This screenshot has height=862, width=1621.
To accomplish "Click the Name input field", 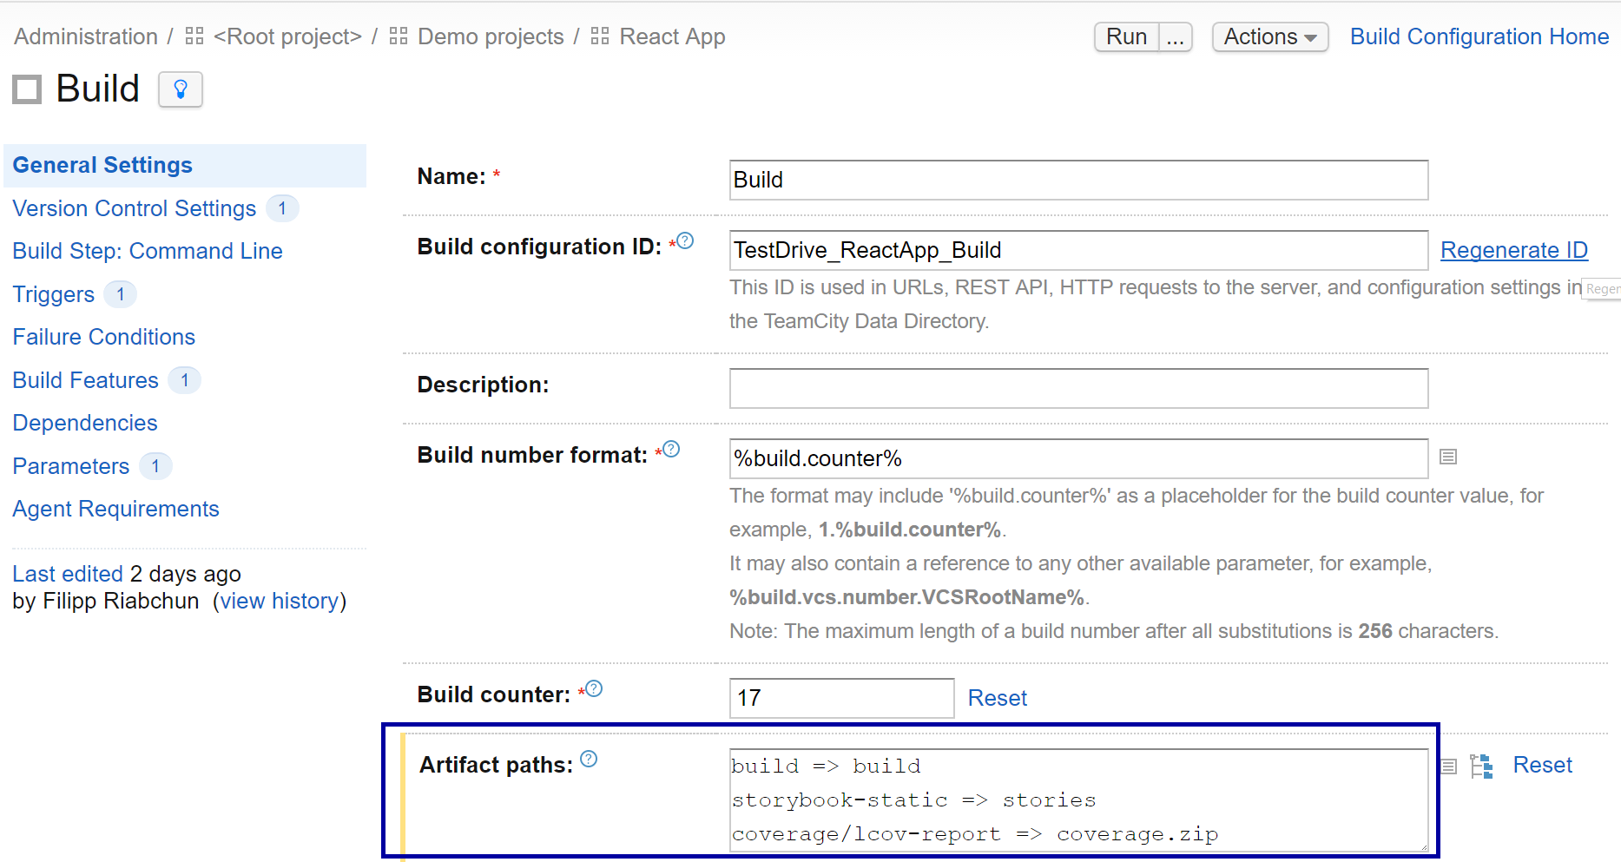I will (x=1079, y=180).
